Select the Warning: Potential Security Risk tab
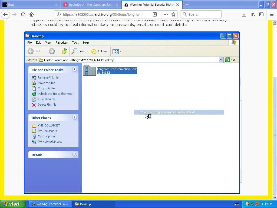This screenshot has height=208, width=277. [152, 5]
